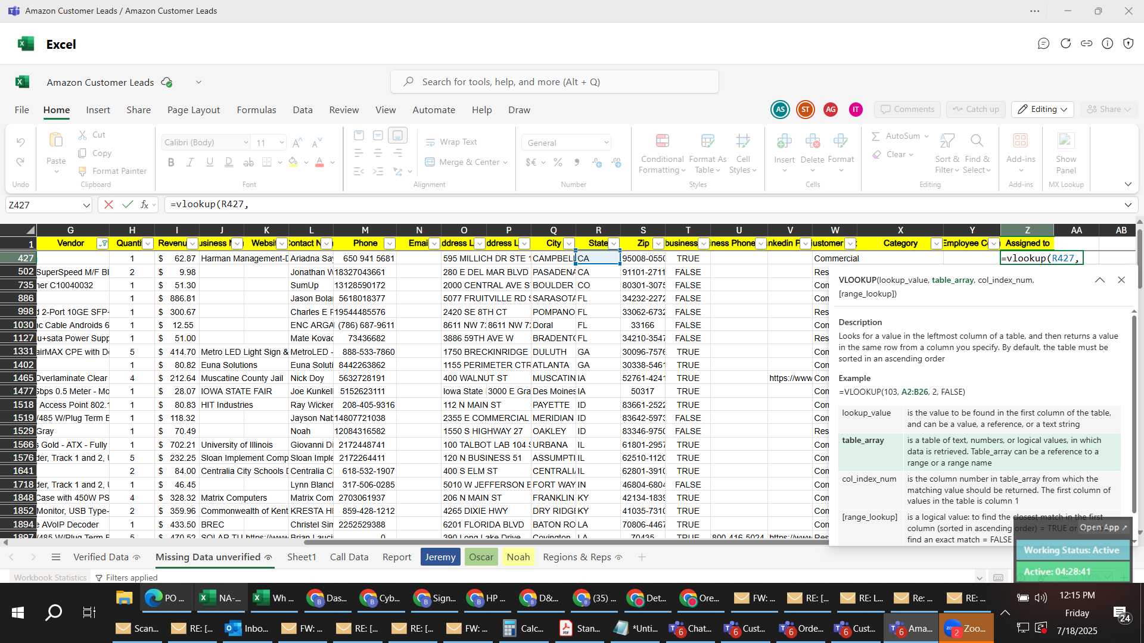The image size is (1144, 643).
Task: Click Workbook Statistics in status bar
Action: pos(50,578)
